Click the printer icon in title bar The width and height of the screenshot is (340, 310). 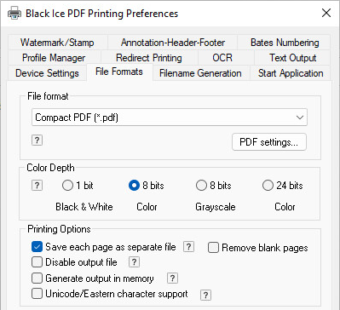[x=14, y=13]
